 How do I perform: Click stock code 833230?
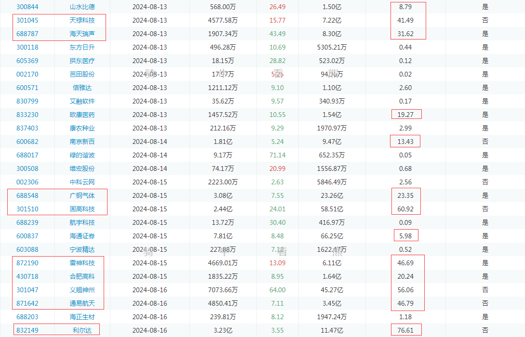tap(27, 115)
